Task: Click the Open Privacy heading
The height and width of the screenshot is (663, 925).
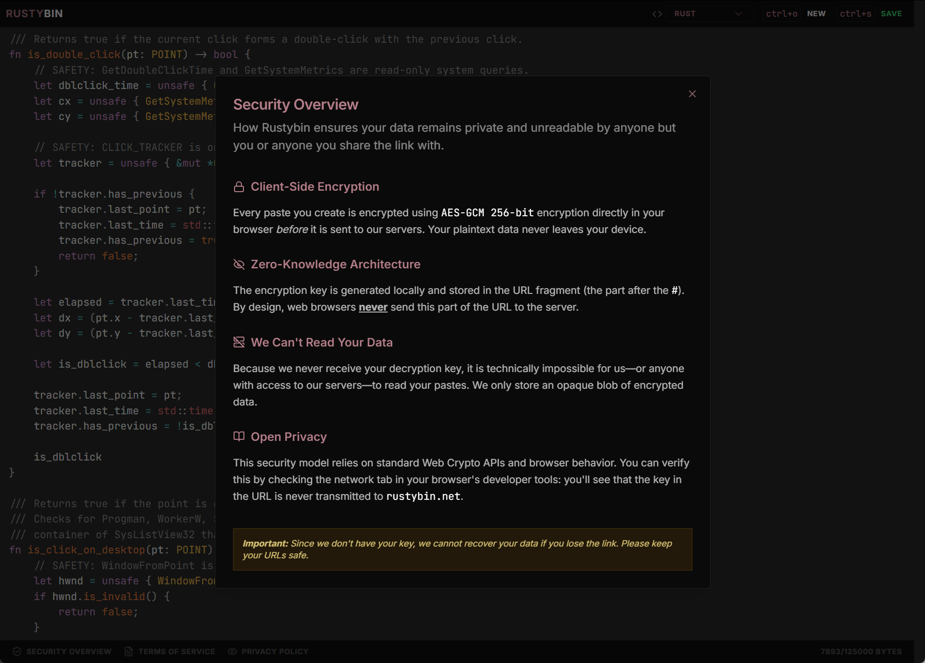Action: coord(289,437)
